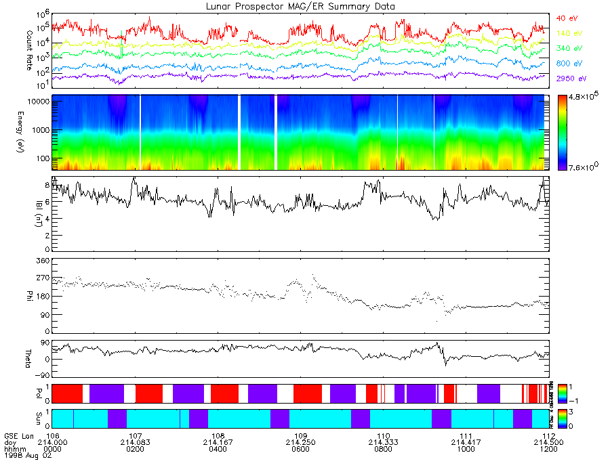The width and height of the screenshot is (610, 474).
Task: Click the day-of-year value '214.417'
Action: [x=466, y=443]
